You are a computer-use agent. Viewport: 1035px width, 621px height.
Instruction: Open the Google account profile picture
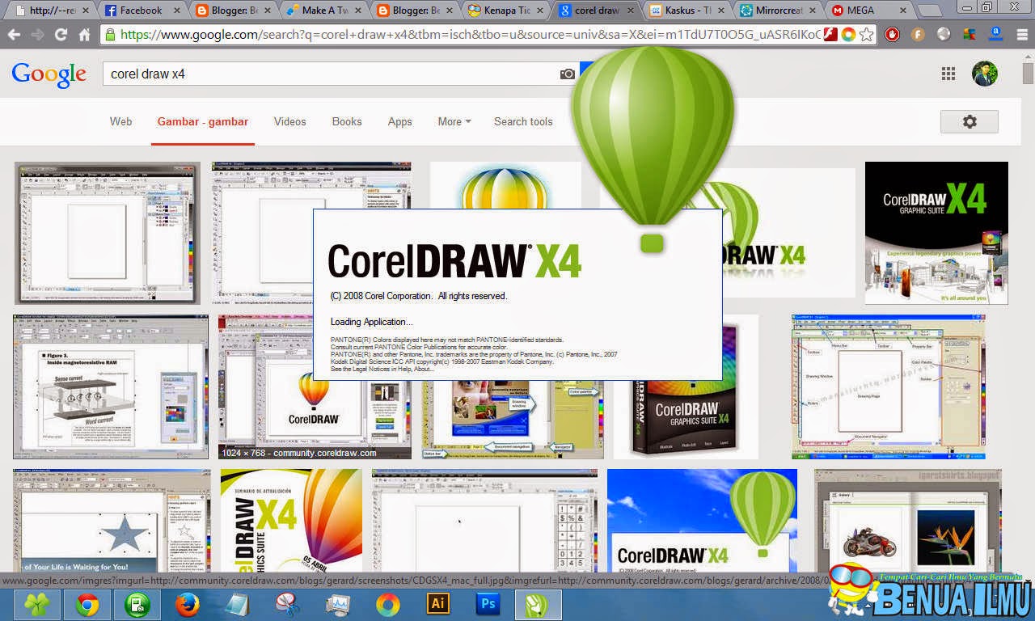click(985, 74)
